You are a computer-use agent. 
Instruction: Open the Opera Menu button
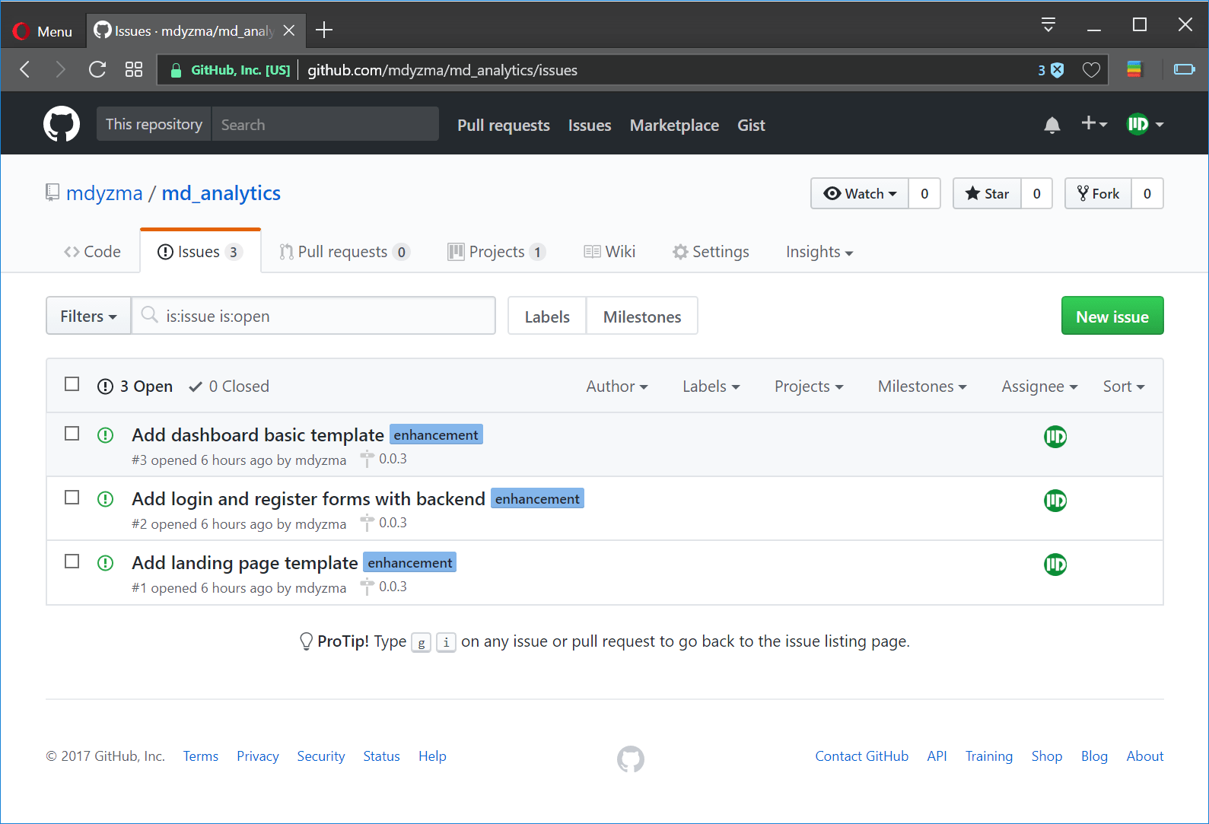coord(43,31)
